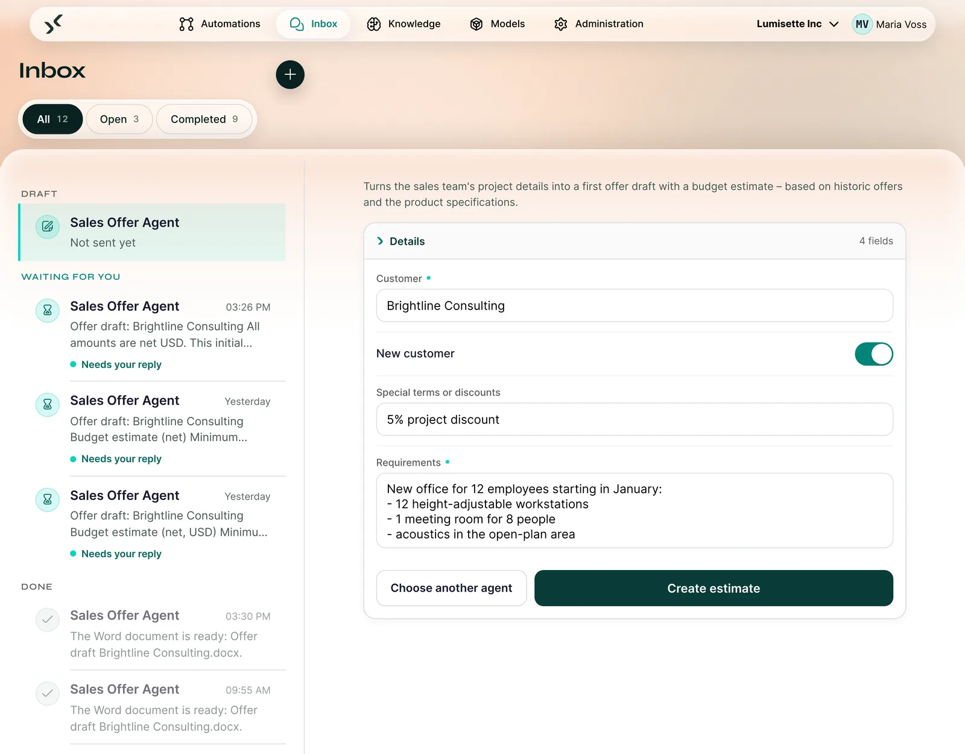Select the All filter tab

coord(52,119)
